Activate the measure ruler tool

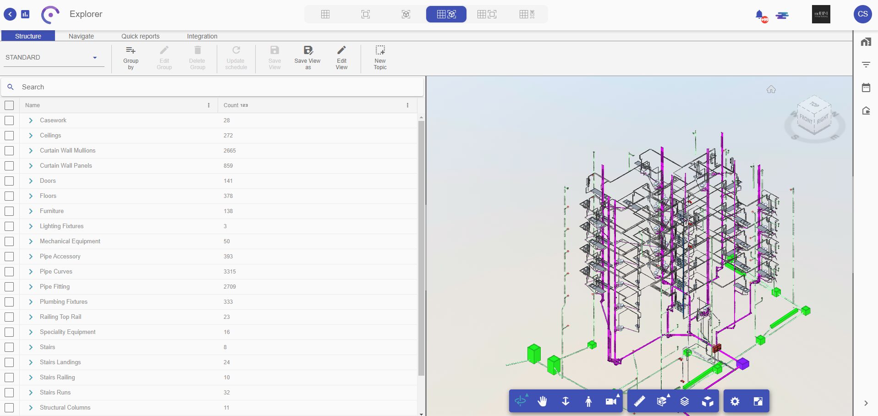[639, 401]
